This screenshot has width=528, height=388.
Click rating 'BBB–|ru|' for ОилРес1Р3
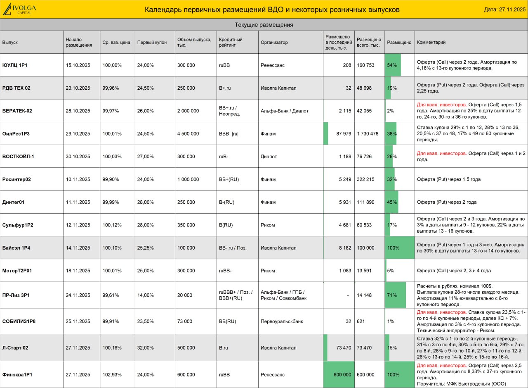coord(229,133)
